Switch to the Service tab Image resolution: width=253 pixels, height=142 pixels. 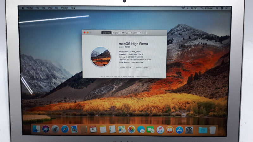point(143,33)
